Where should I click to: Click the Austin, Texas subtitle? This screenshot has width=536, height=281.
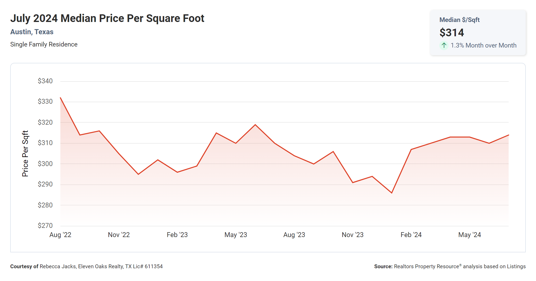pos(32,32)
